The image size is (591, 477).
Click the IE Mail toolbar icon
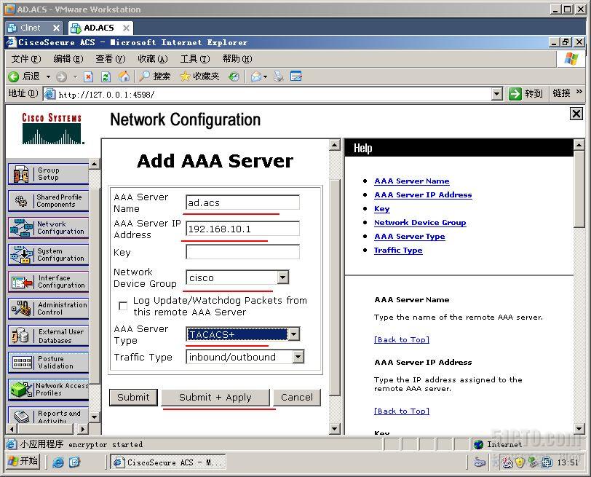(x=256, y=77)
